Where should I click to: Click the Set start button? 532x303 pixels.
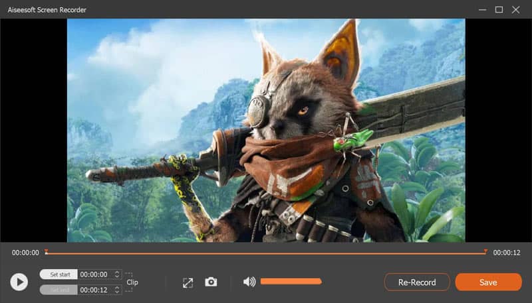(59, 274)
